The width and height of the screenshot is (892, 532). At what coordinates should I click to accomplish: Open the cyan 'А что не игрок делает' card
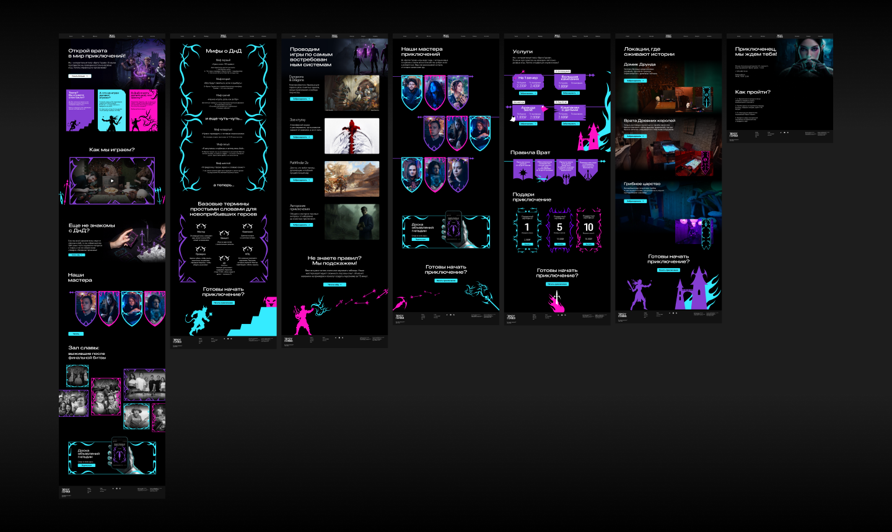(x=111, y=110)
